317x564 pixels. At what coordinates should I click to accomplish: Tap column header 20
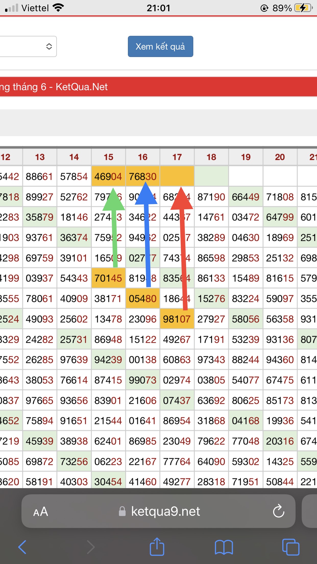pos(280,157)
